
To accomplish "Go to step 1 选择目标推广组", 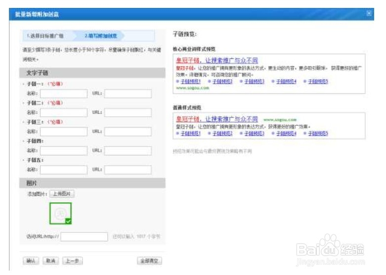I will click(x=45, y=36).
